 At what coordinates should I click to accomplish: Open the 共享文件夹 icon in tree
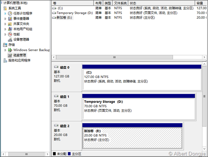(x=10, y=24)
